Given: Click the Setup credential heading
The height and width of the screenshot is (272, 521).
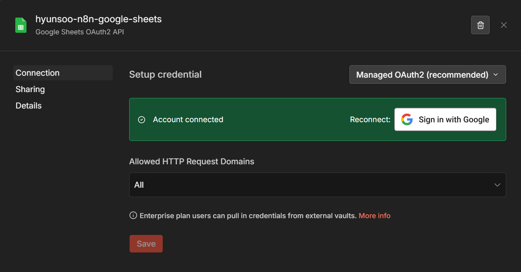Looking at the screenshot, I should (165, 75).
